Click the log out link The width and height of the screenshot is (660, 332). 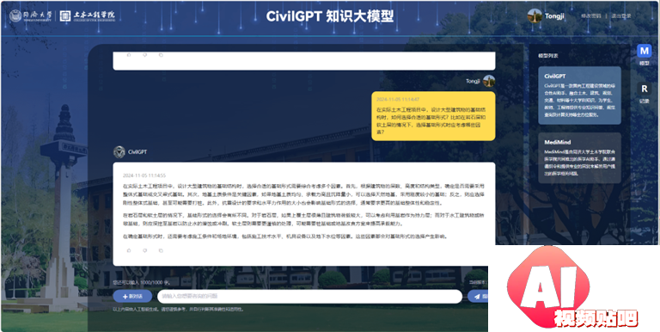click(x=621, y=16)
